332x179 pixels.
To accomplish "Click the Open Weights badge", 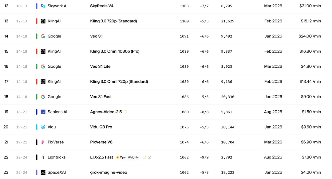I will pyautogui.click(x=128, y=157).
